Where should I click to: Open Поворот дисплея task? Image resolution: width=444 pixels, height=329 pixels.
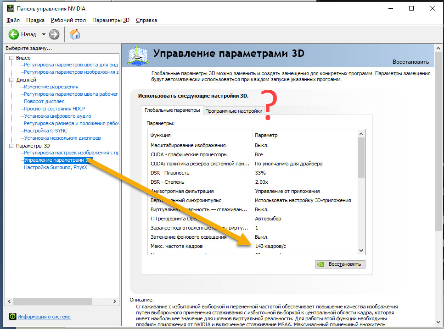coord(44,101)
